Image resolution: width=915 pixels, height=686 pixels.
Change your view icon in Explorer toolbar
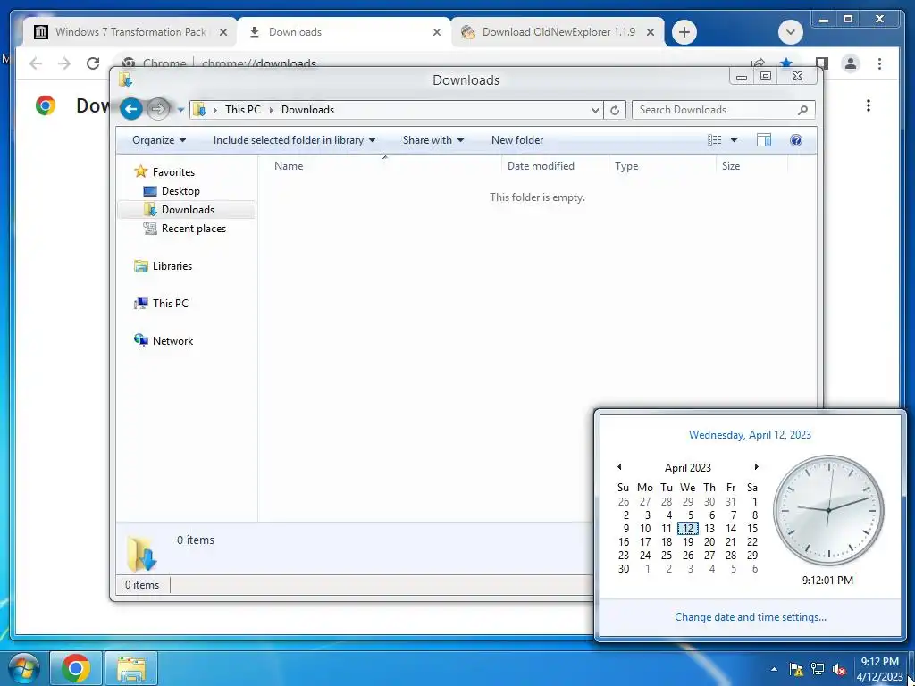click(x=714, y=140)
